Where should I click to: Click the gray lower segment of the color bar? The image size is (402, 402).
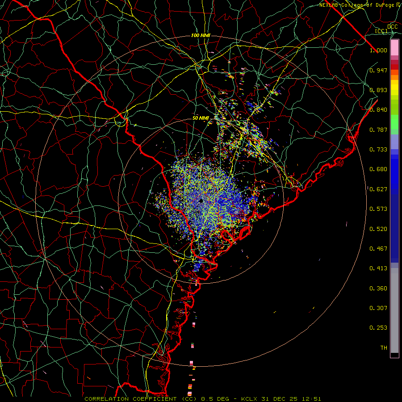coord(394,310)
